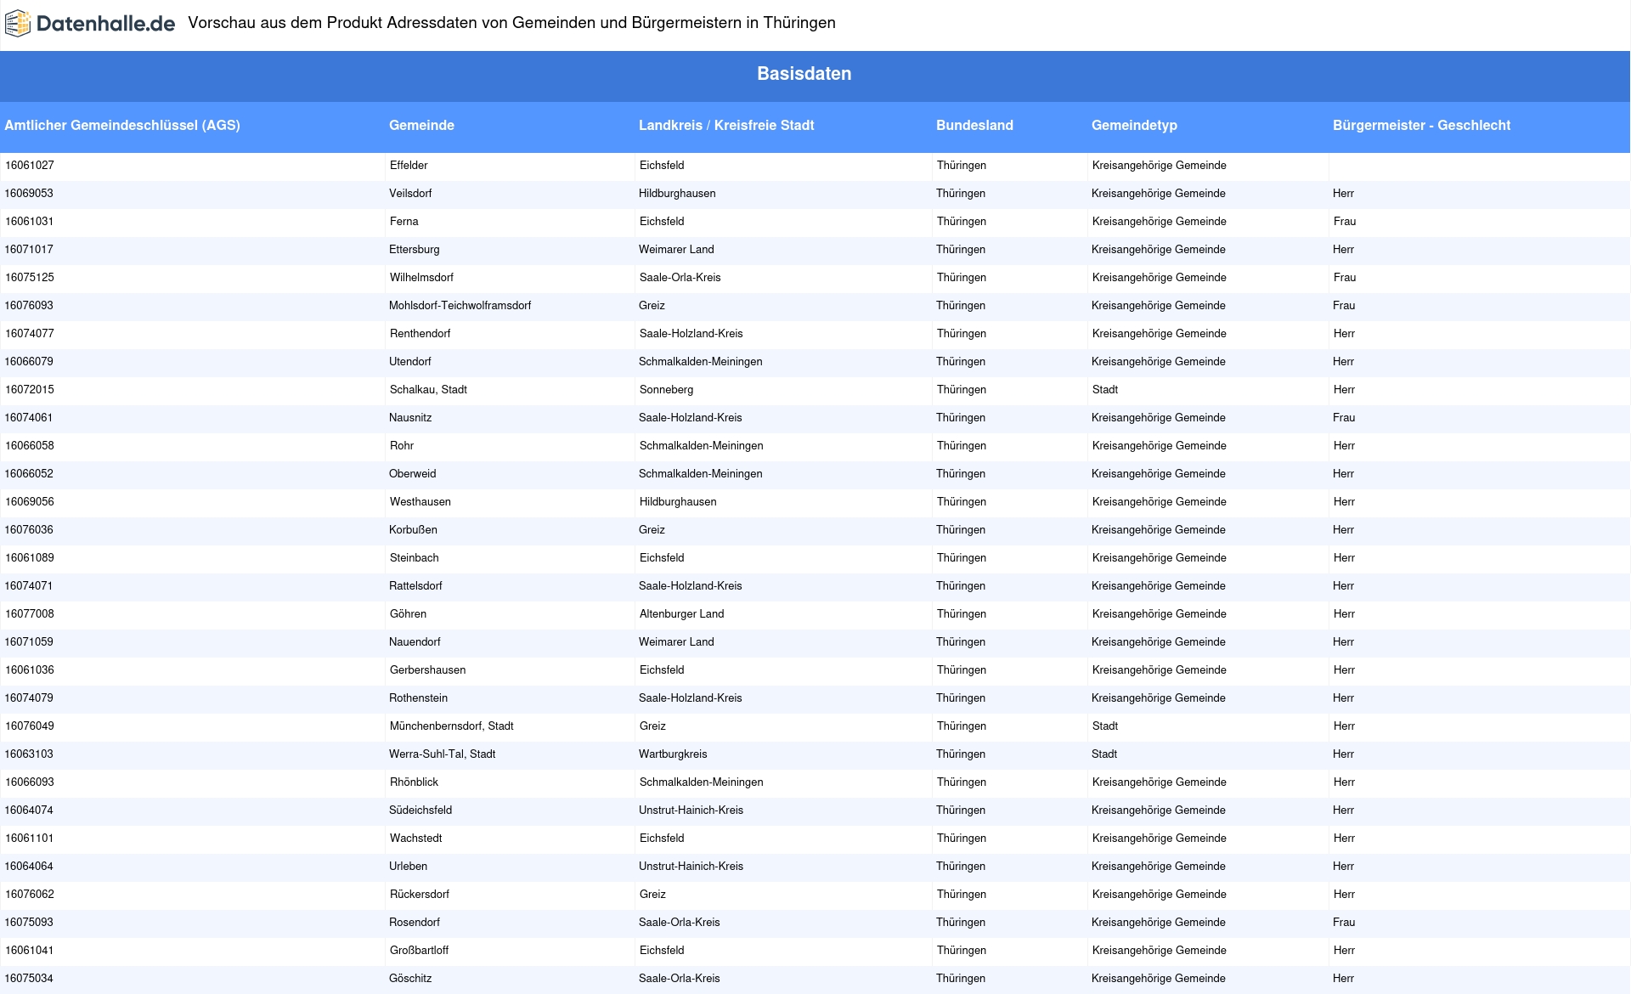
Task: Click the Göschitz municipality cell
Action: [410, 979]
